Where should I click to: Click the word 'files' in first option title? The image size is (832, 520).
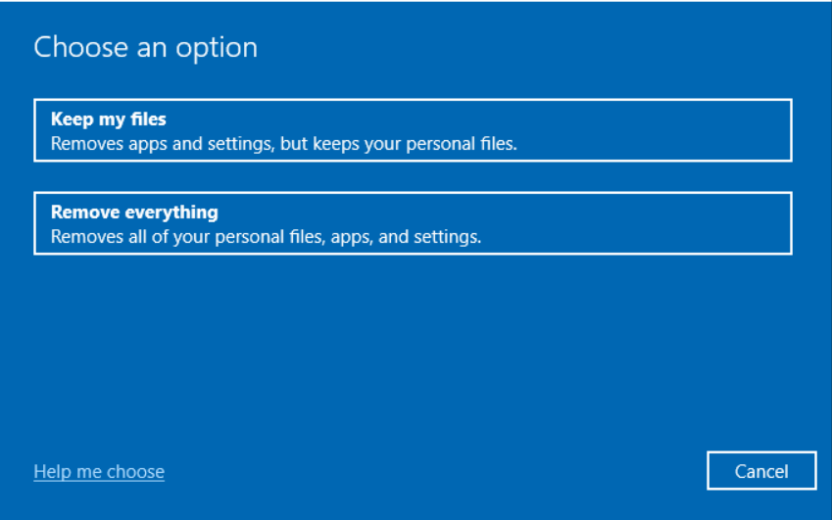[x=149, y=119]
